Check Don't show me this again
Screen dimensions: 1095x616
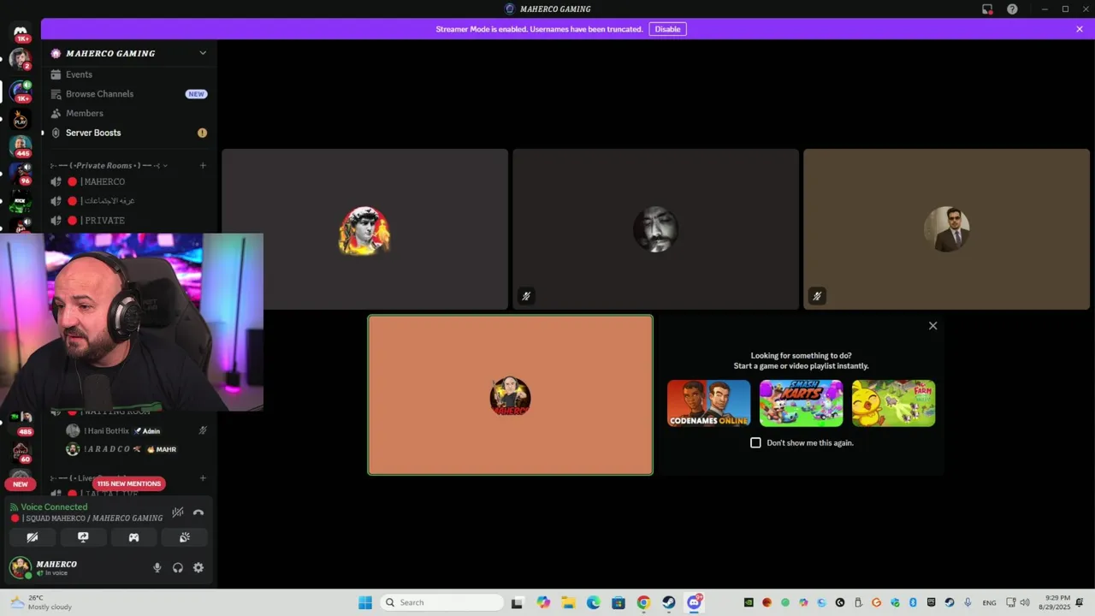coord(755,443)
